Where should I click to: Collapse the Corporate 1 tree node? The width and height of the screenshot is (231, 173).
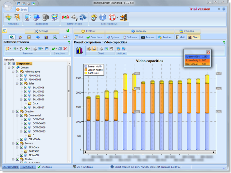pos(5,63)
